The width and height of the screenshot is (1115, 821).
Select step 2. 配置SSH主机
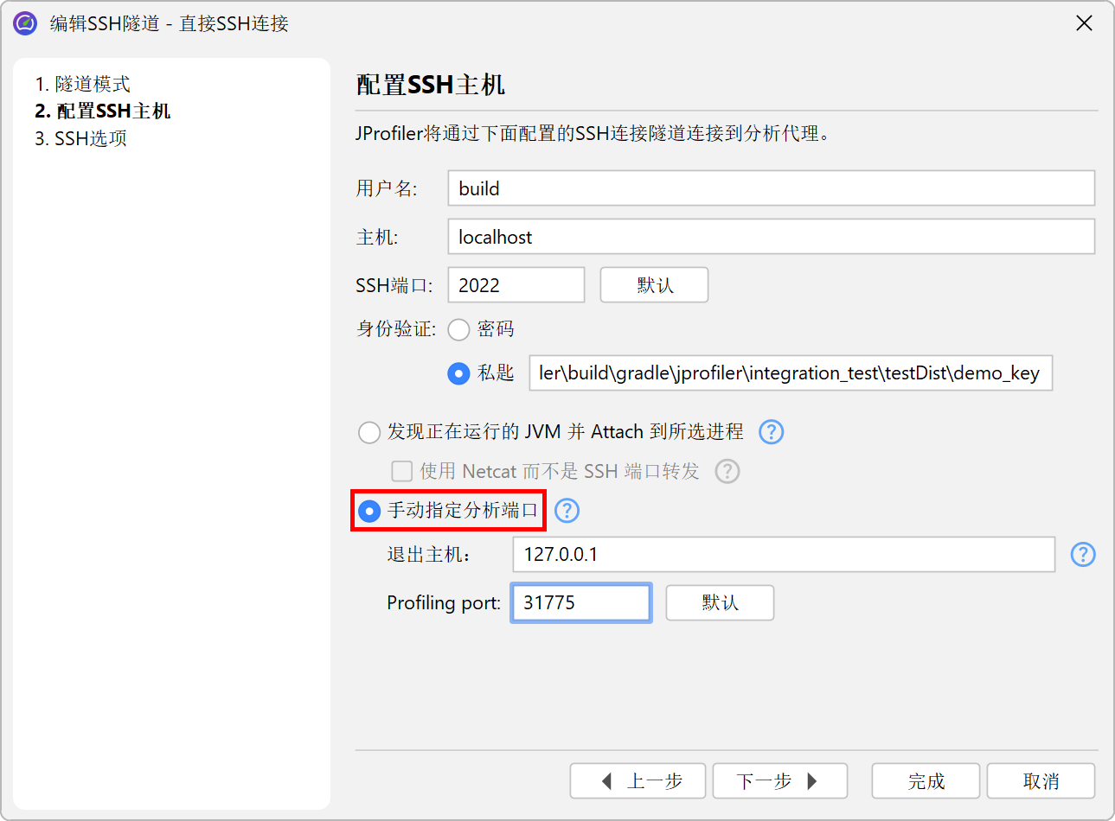tap(102, 111)
